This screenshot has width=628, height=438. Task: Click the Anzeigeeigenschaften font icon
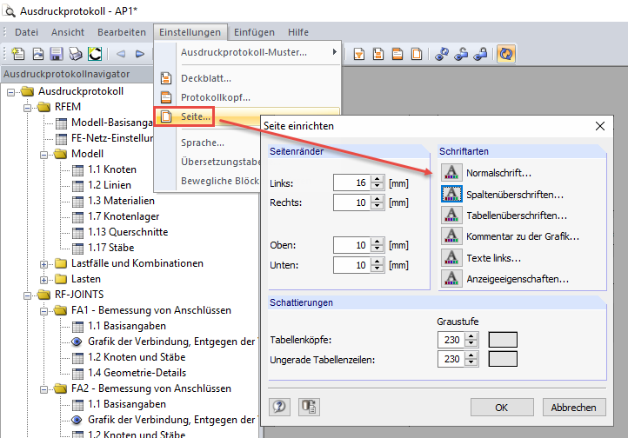click(x=451, y=278)
